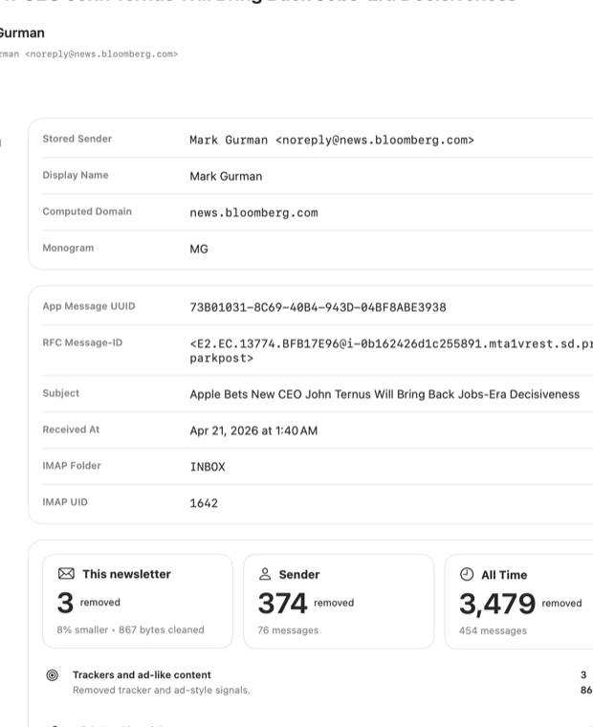Click the Trackers and ad-like content row title
Viewport: 593px width, 727px height.
[x=142, y=674]
